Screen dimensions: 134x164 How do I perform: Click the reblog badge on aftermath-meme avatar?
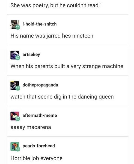[18, 119]
